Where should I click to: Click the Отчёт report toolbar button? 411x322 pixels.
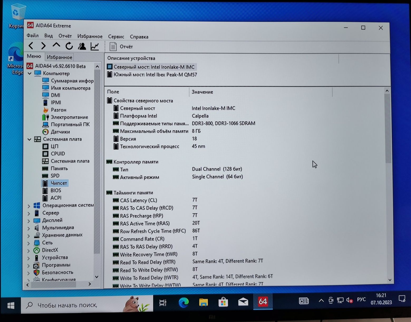[x=121, y=47]
